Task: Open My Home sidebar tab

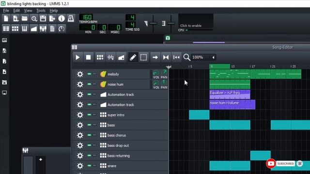Action: (4, 82)
